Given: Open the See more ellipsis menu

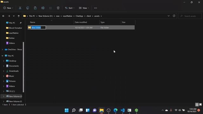Looking at the screenshot, I should [95, 8].
